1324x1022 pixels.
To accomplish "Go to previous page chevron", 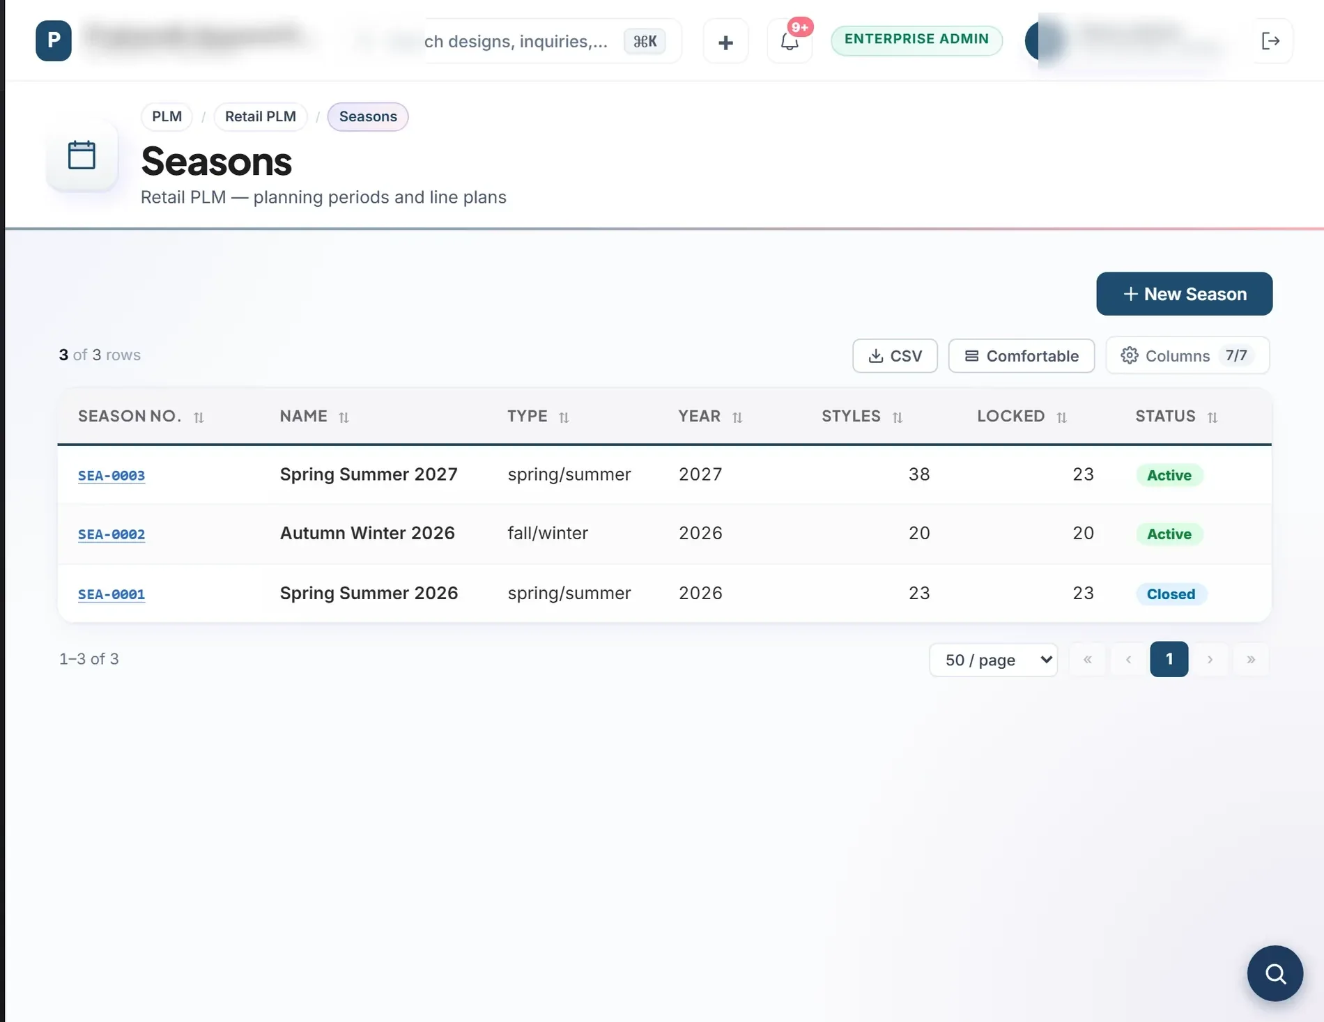I will pos(1128,659).
